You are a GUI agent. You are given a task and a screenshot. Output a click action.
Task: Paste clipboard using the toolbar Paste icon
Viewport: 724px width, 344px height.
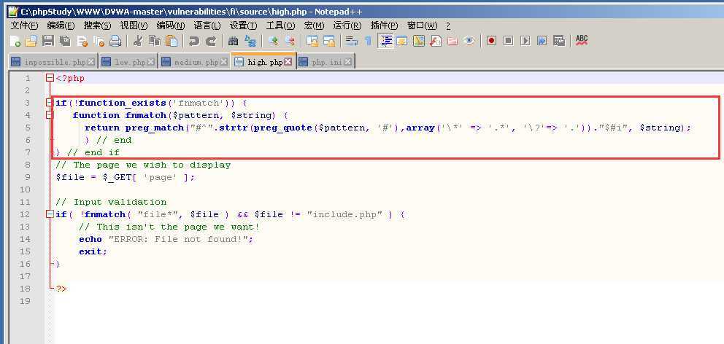172,41
